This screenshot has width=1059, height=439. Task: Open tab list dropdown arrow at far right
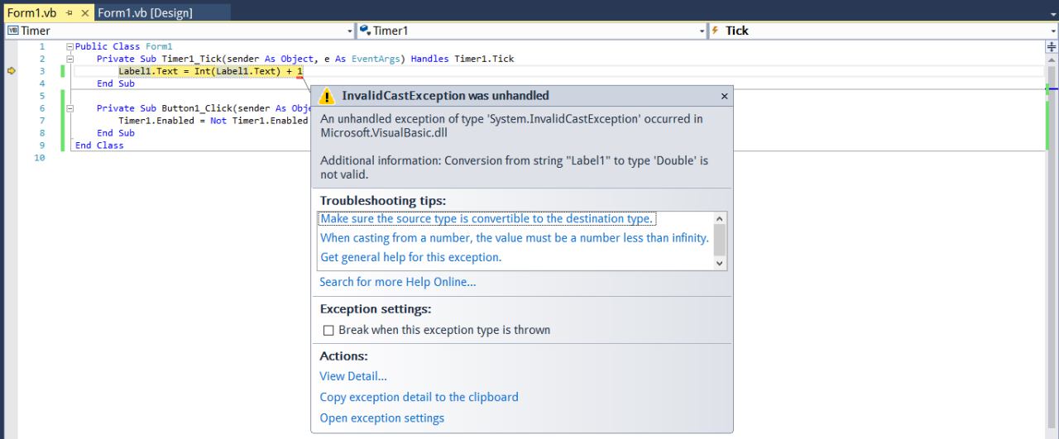coord(1053,15)
